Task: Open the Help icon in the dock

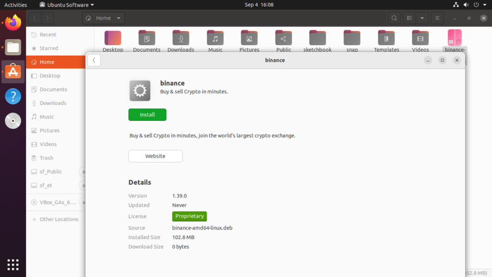Action: pyautogui.click(x=13, y=96)
